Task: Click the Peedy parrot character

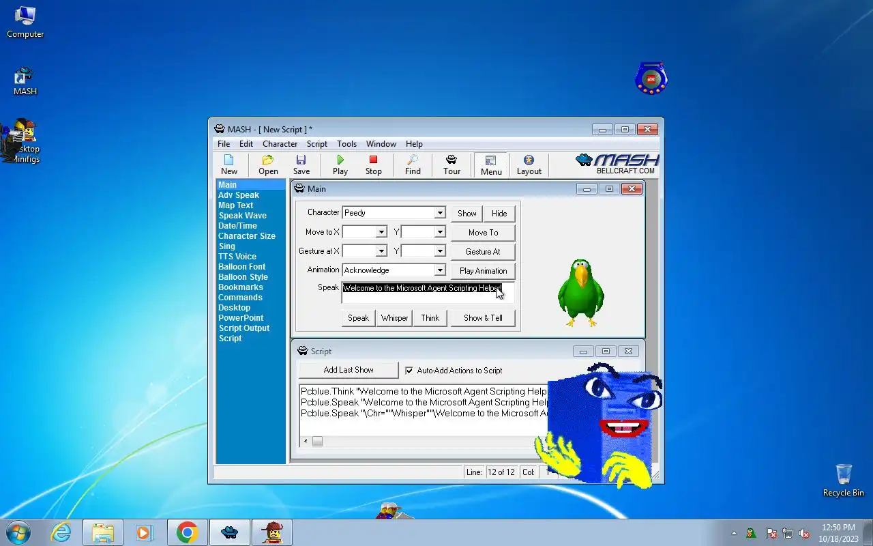Action: coord(581,293)
